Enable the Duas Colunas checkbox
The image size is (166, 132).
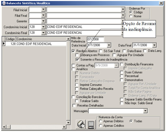click(x=122, y=72)
